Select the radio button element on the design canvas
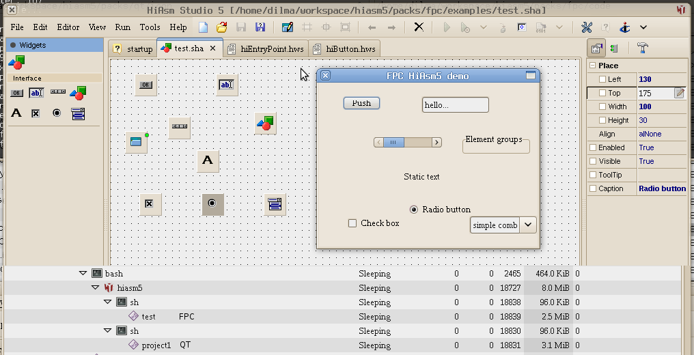The image size is (694, 355). pos(212,203)
